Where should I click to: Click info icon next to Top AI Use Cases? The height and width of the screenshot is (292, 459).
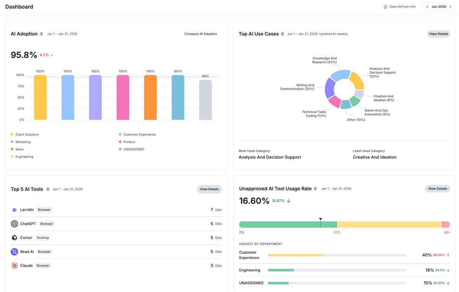(x=283, y=34)
